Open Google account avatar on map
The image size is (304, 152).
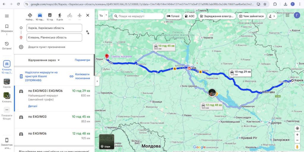297,15
